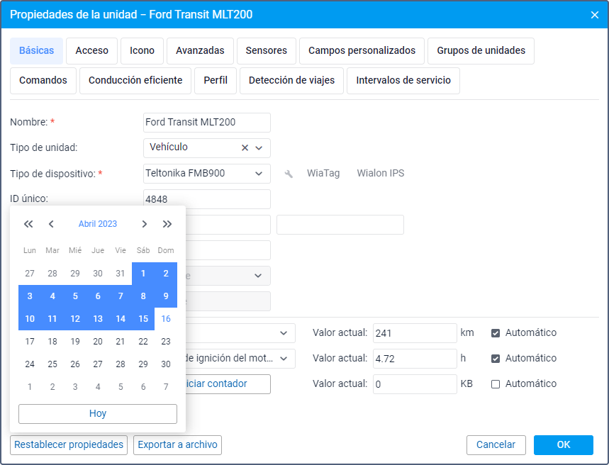Toggle Automático checkbox for km counter
609x465 pixels.
pos(496,333)
